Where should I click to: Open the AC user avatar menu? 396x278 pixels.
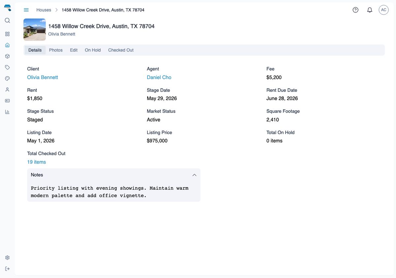coord(383,10)
